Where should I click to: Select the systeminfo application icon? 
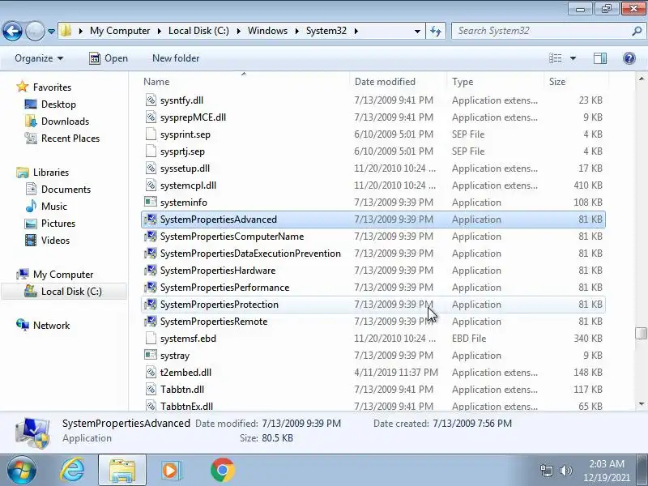(151, 202)
